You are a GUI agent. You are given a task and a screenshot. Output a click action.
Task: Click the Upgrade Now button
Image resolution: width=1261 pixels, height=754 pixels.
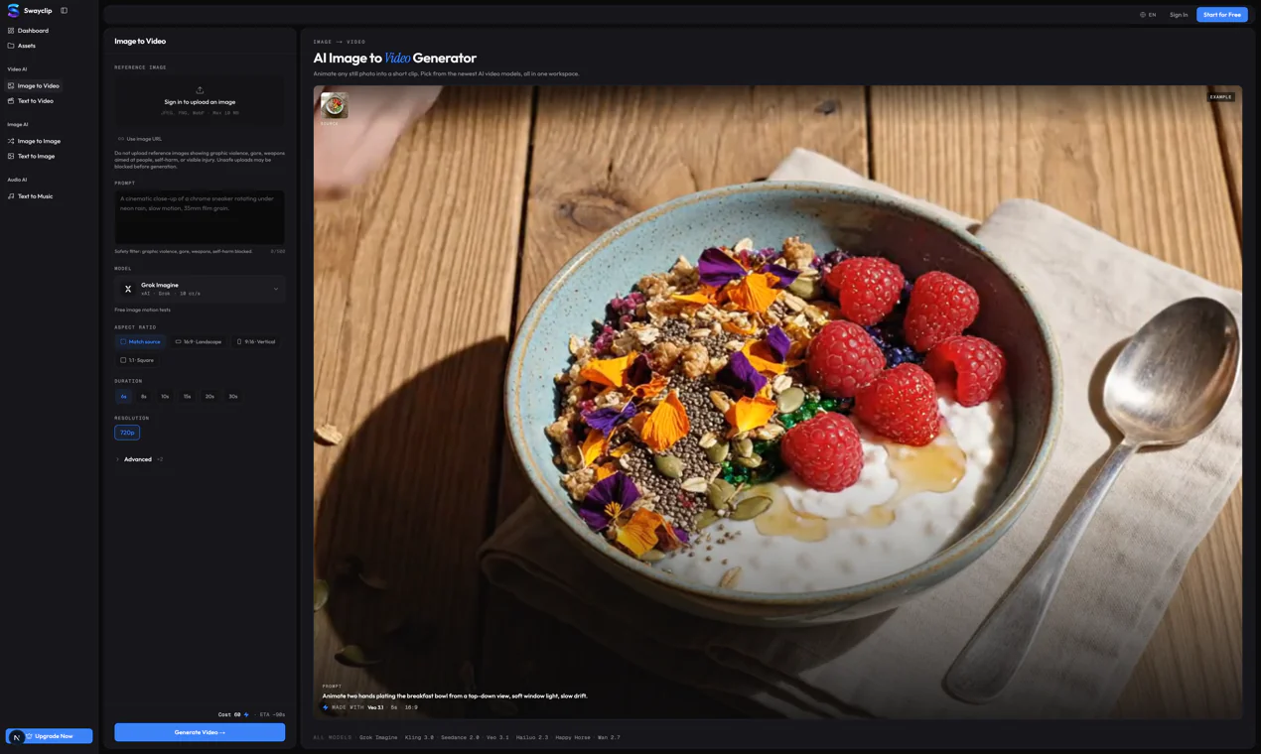coord(50,736)
